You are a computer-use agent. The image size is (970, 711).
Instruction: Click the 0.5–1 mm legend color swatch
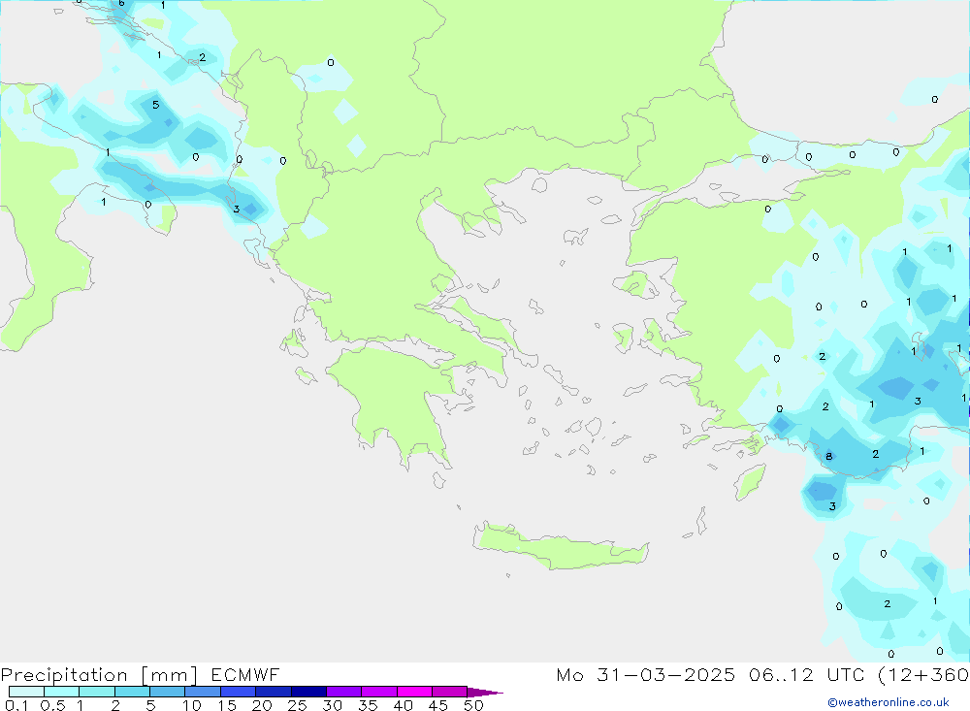tap(61, 692)
